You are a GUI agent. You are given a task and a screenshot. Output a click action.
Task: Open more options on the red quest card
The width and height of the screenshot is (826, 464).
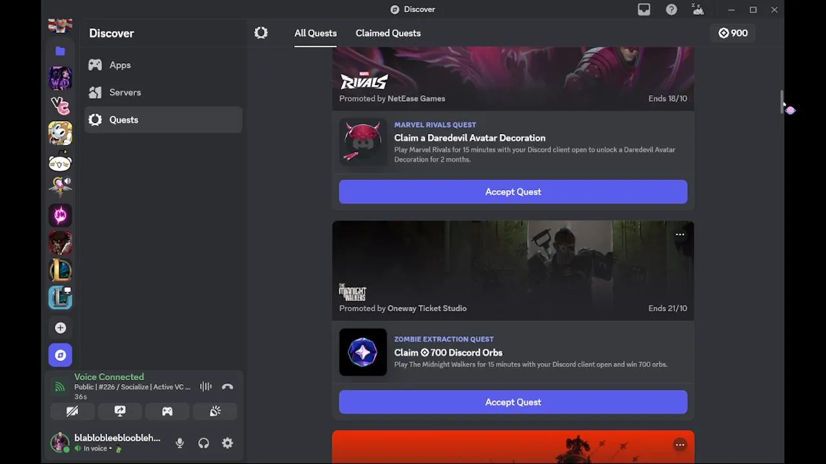point(680,445)
